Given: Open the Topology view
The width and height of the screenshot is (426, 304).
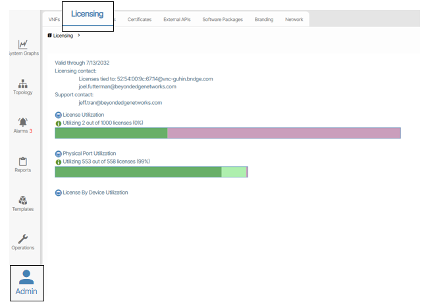Looking at the screenshot, I should pos(23,85).
